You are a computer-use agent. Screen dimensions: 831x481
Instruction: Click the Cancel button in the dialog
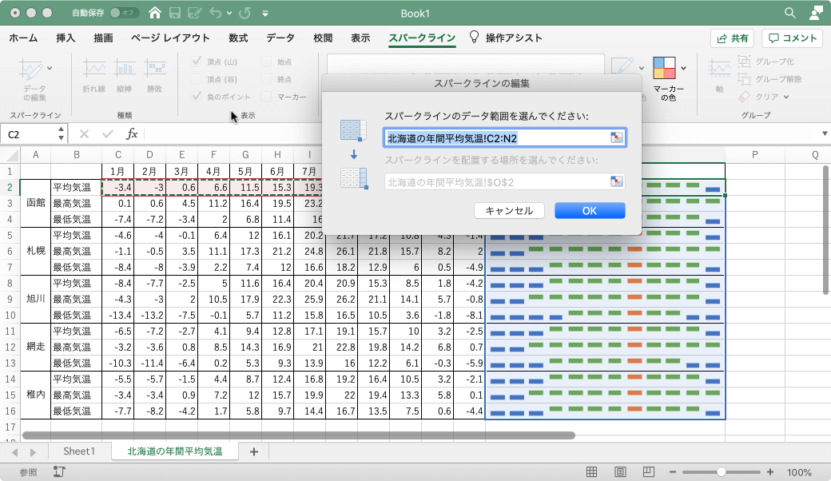pyautogui.click(x=509, y=210)
